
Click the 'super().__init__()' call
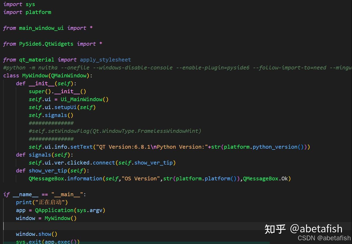57,91
